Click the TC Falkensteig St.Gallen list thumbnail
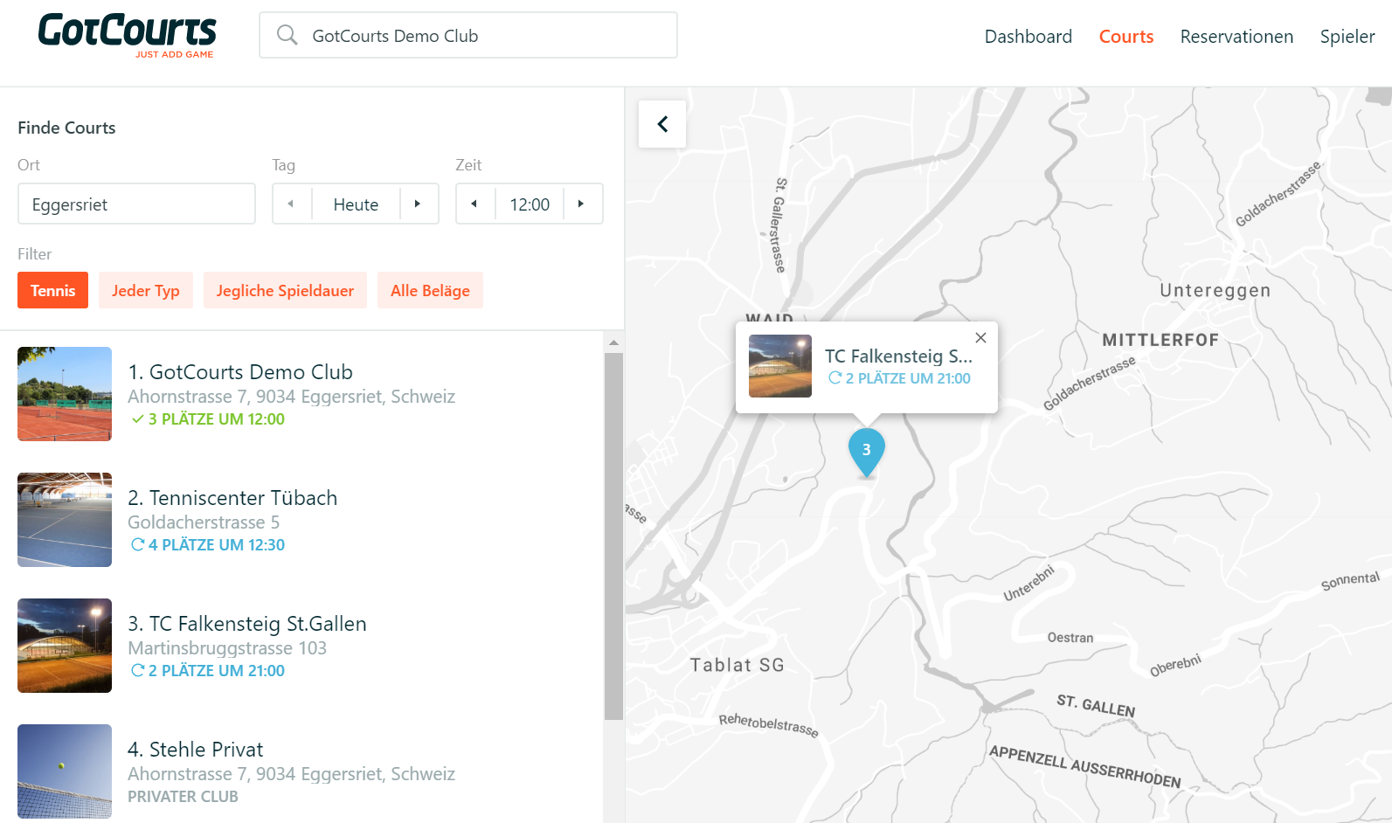Screen dimensions: 1392x823 pos(65,646)
